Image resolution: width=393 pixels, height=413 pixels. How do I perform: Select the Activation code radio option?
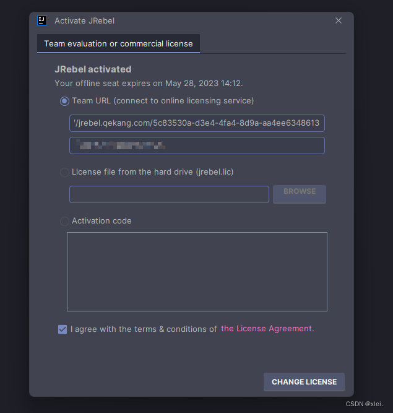click(64, 221)
